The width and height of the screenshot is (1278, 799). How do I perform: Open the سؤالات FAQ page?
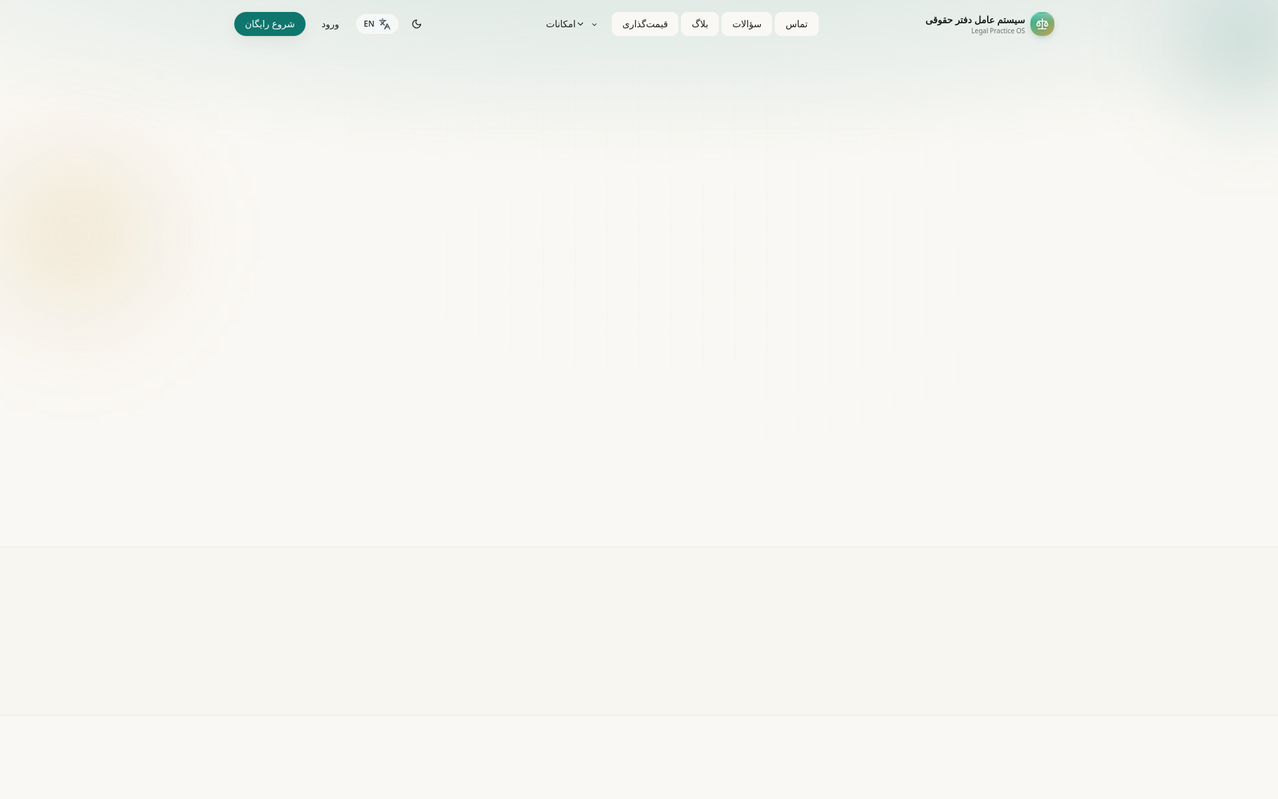pos(746,24)
